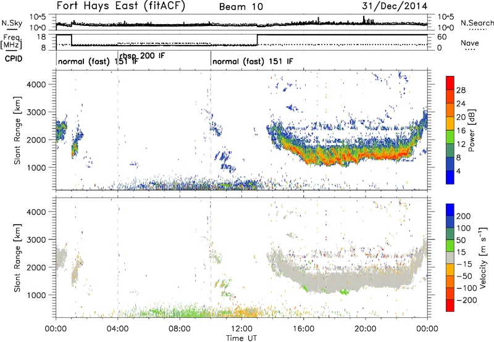
Task: Select the orange 20–24 dB Power color bar segment
Action: click(x=450, y=111)
